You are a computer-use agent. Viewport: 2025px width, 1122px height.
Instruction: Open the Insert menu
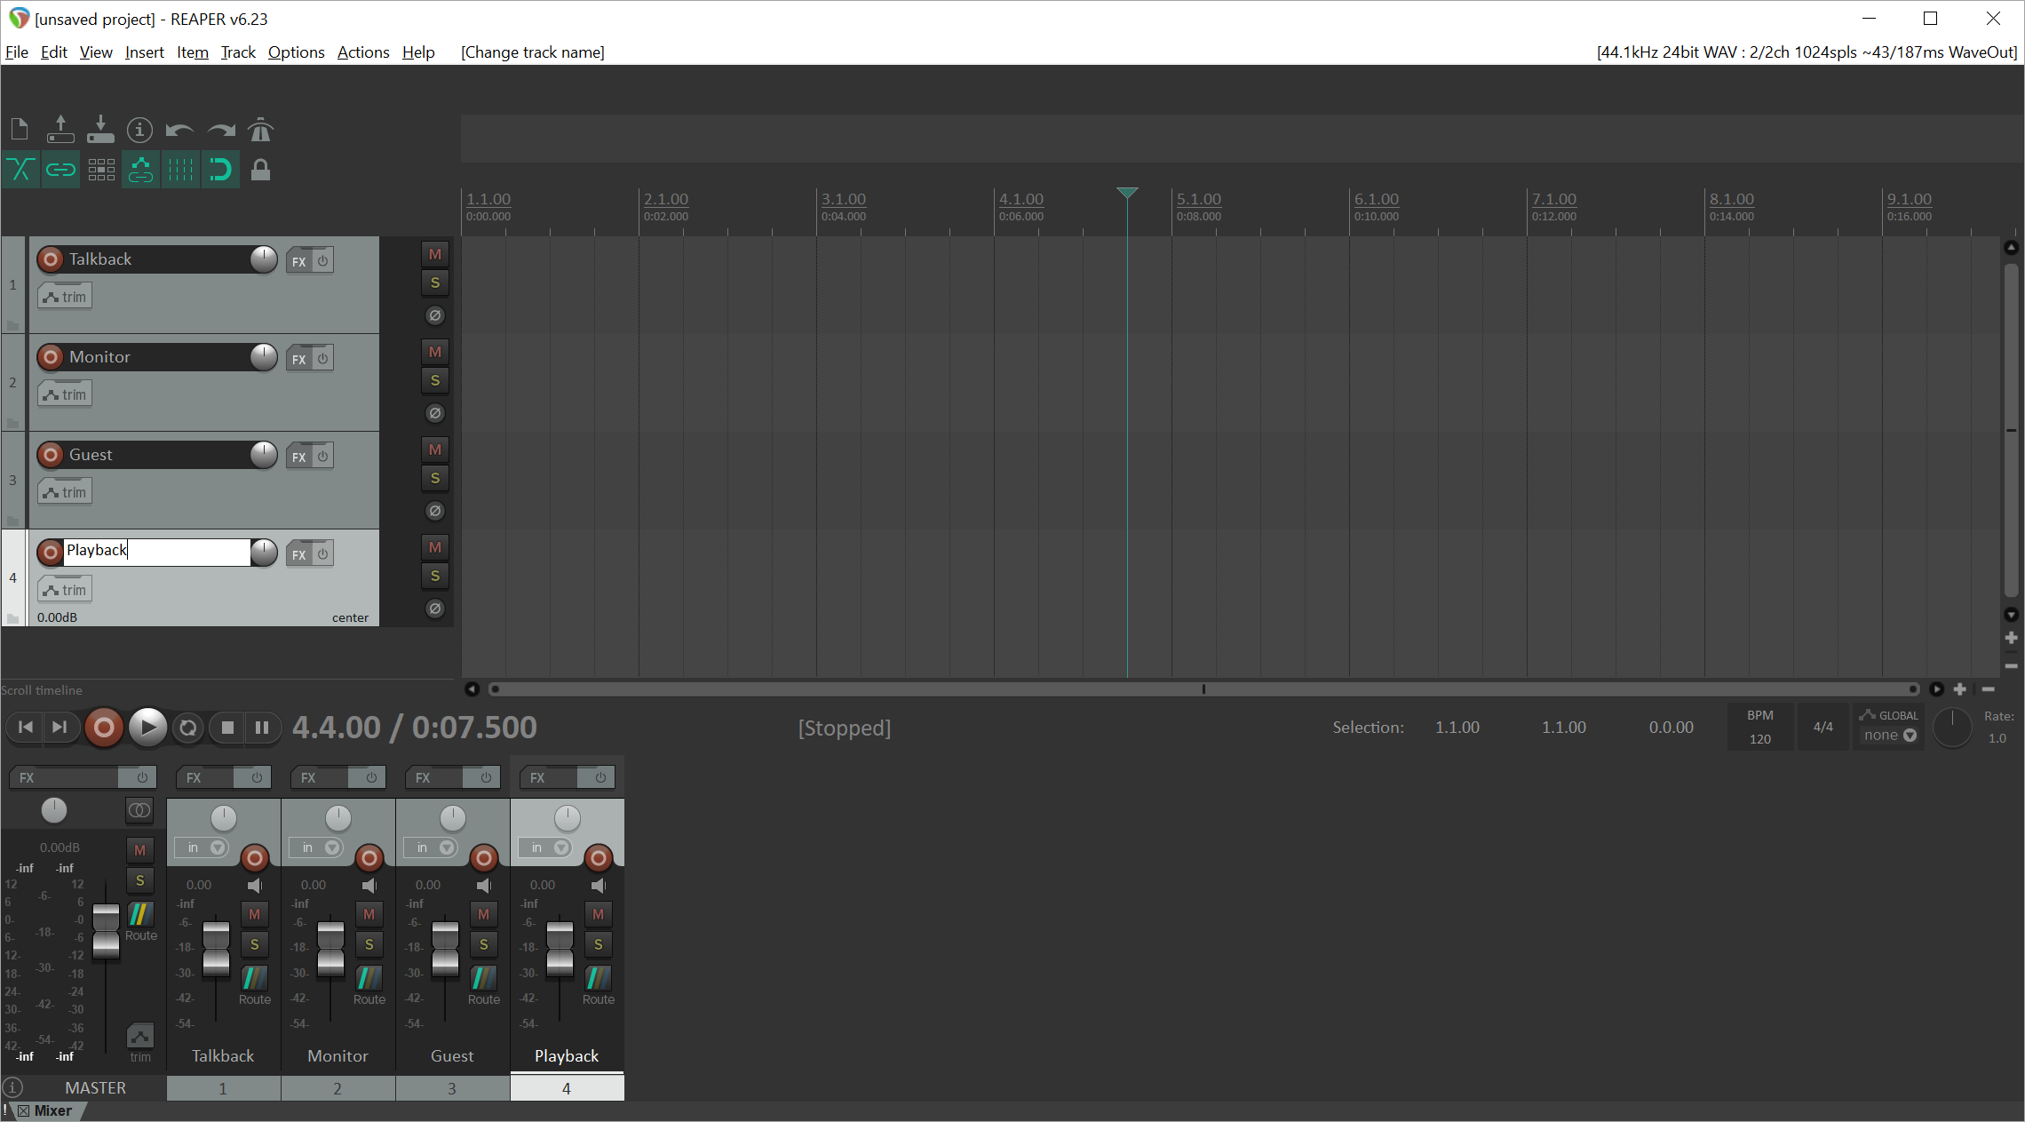coord(144,52)
